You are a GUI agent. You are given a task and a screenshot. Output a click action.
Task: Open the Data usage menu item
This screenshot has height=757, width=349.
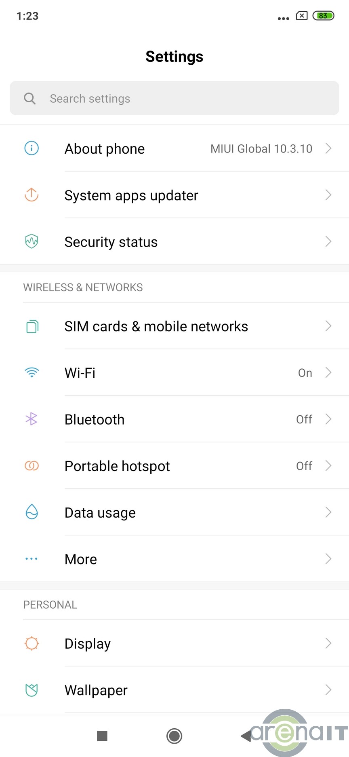100,512
